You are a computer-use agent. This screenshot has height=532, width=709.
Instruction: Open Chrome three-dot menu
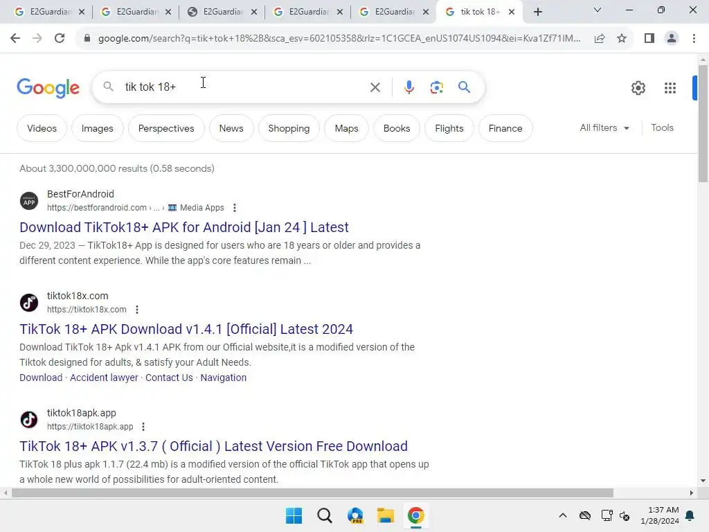tap(694, 39)
